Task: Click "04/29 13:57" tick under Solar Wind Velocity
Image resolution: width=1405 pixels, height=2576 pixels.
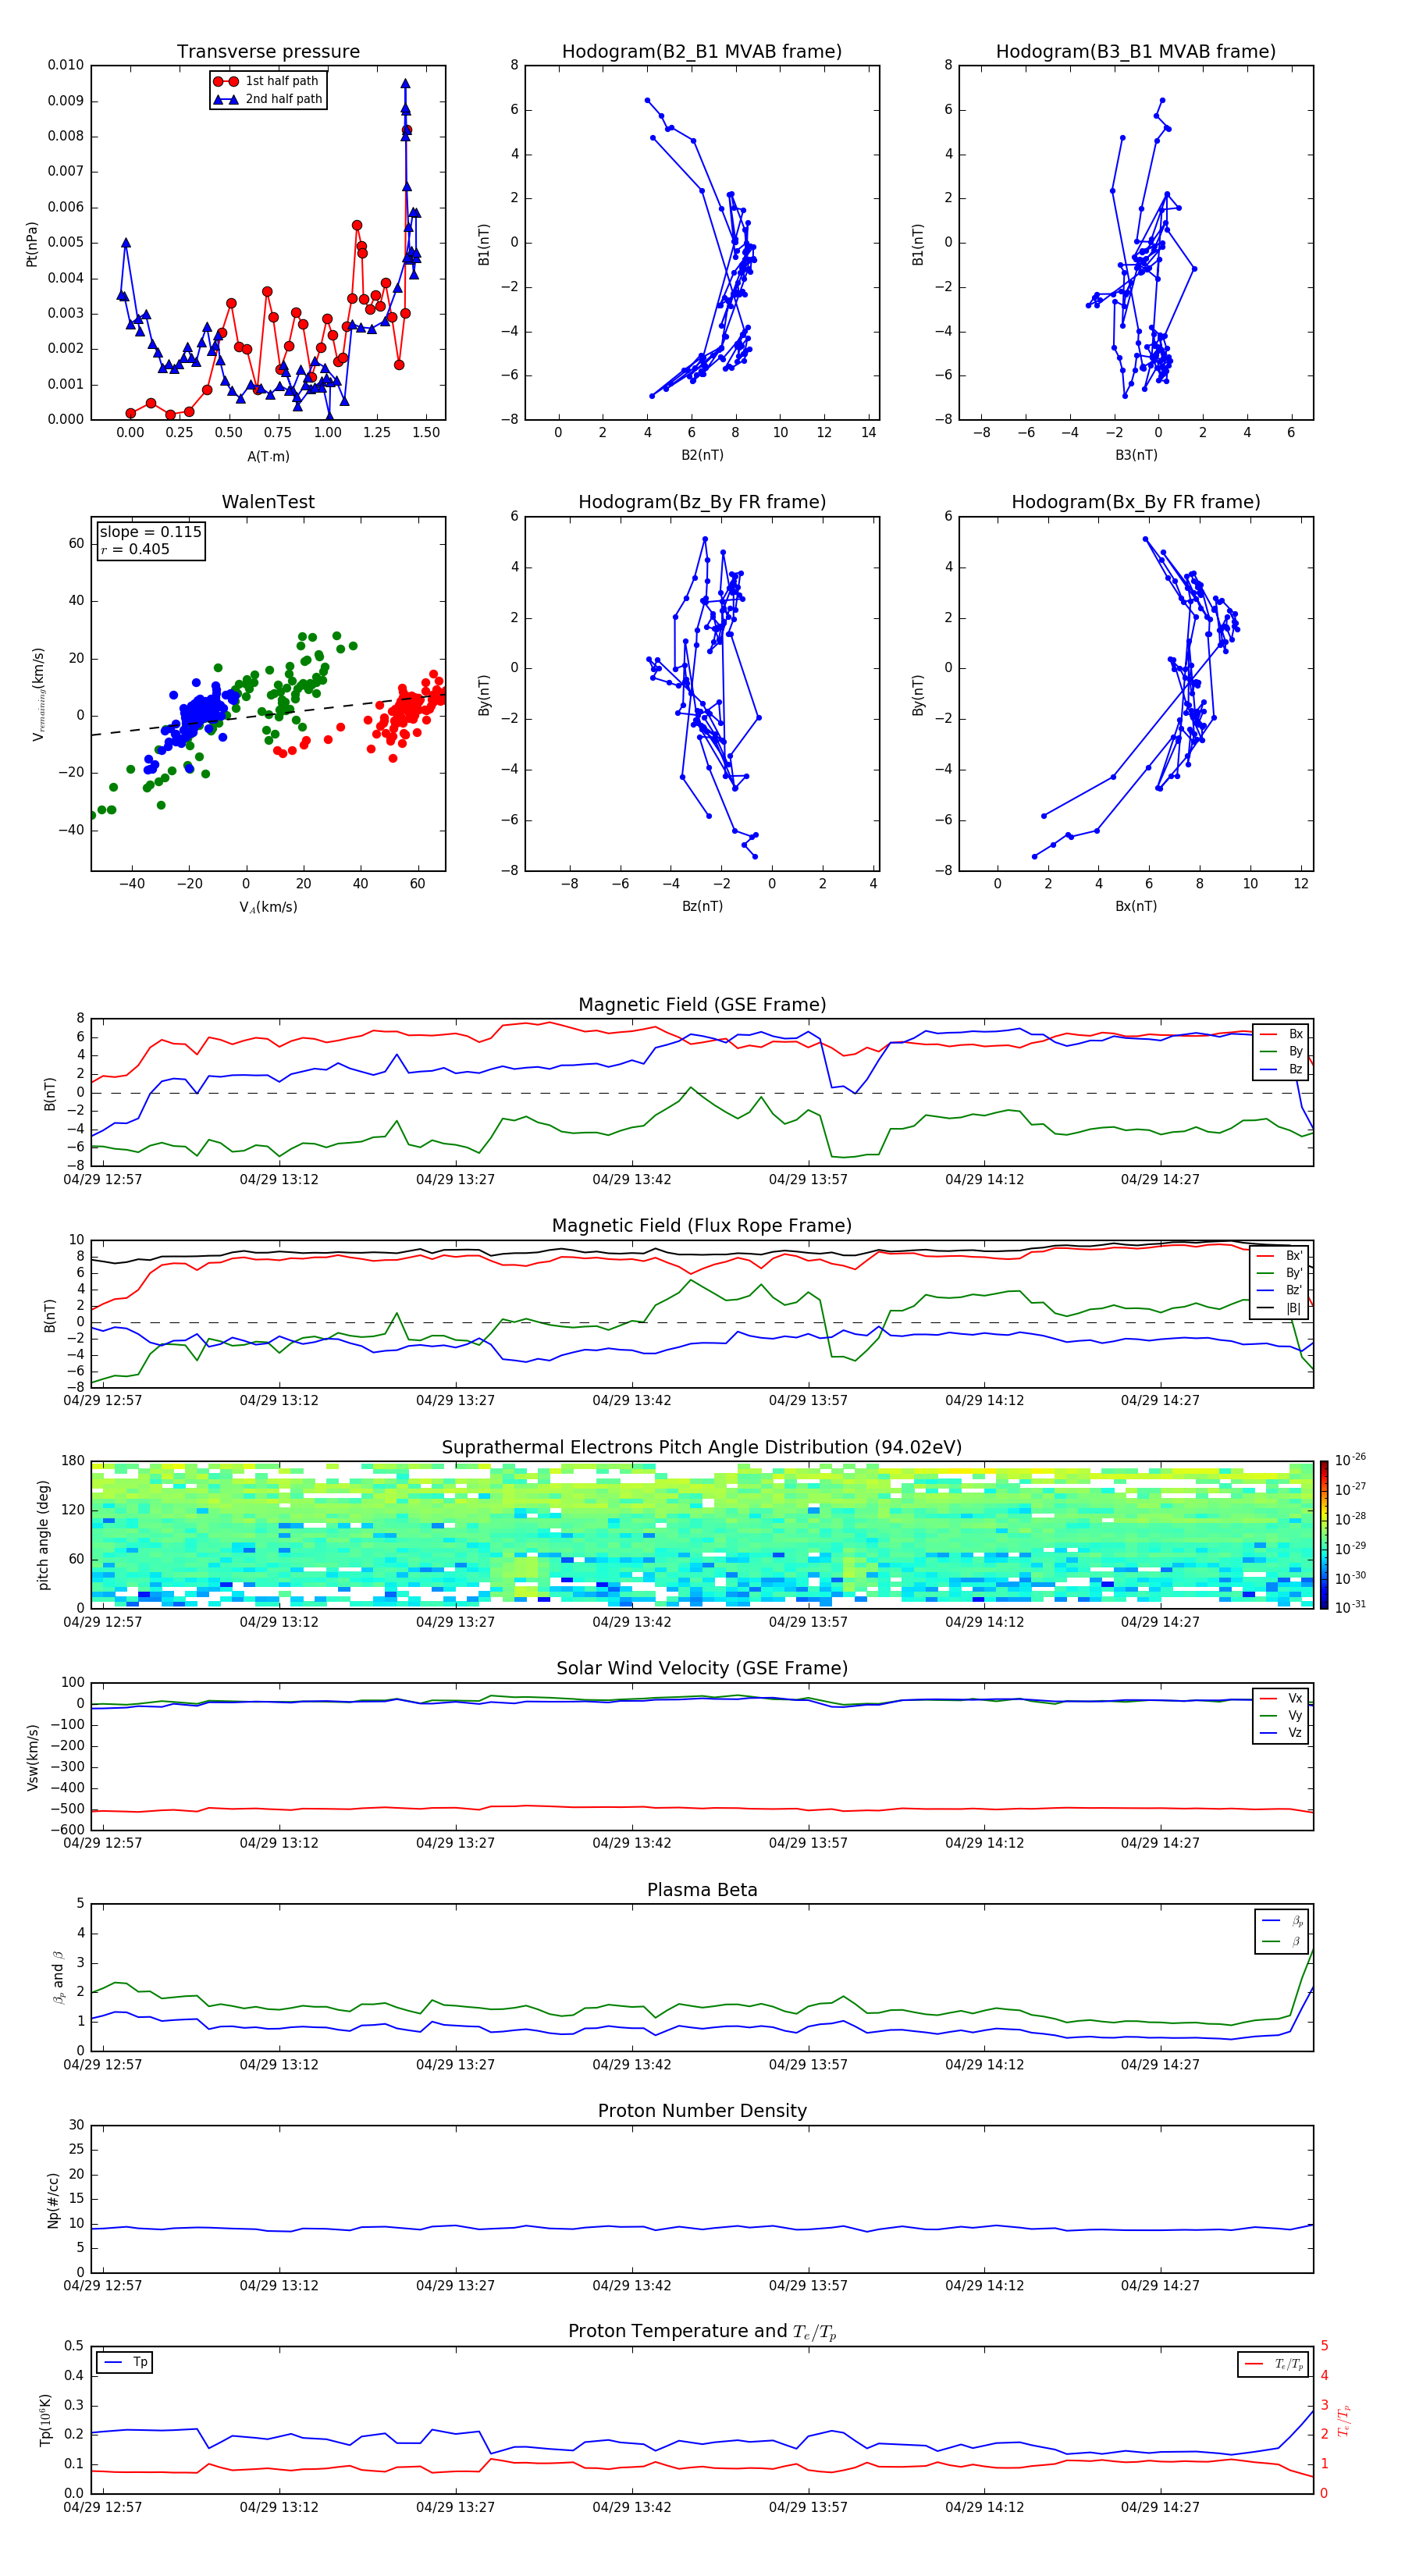Action: pyautogui.click(x=808, y=1843)
